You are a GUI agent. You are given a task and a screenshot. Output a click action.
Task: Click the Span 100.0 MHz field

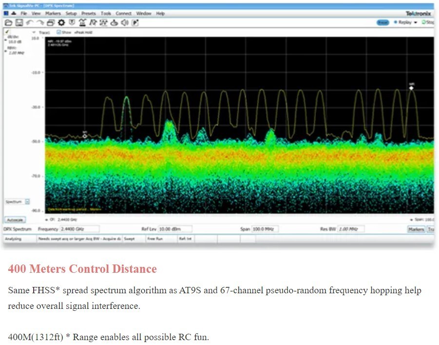[x=268, y=229]
